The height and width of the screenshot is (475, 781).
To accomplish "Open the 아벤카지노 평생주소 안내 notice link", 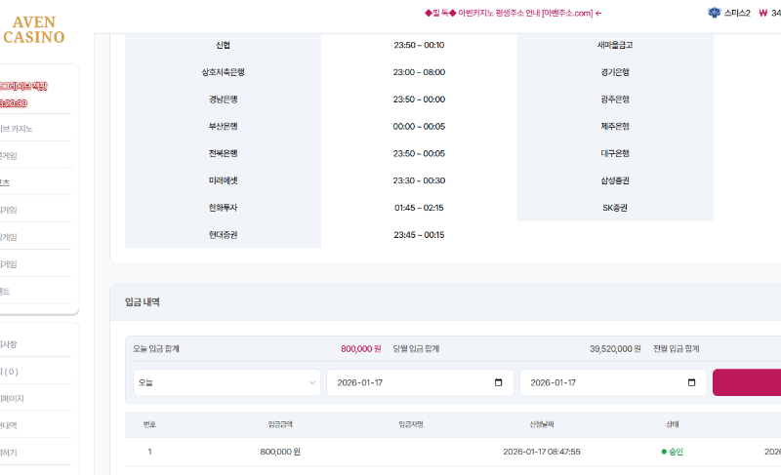I will 513,13.
